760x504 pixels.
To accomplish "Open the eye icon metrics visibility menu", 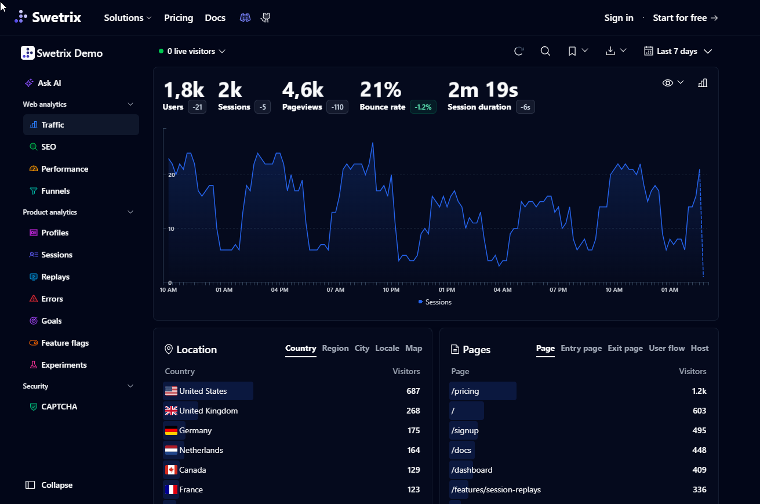I will coord(673,83).
